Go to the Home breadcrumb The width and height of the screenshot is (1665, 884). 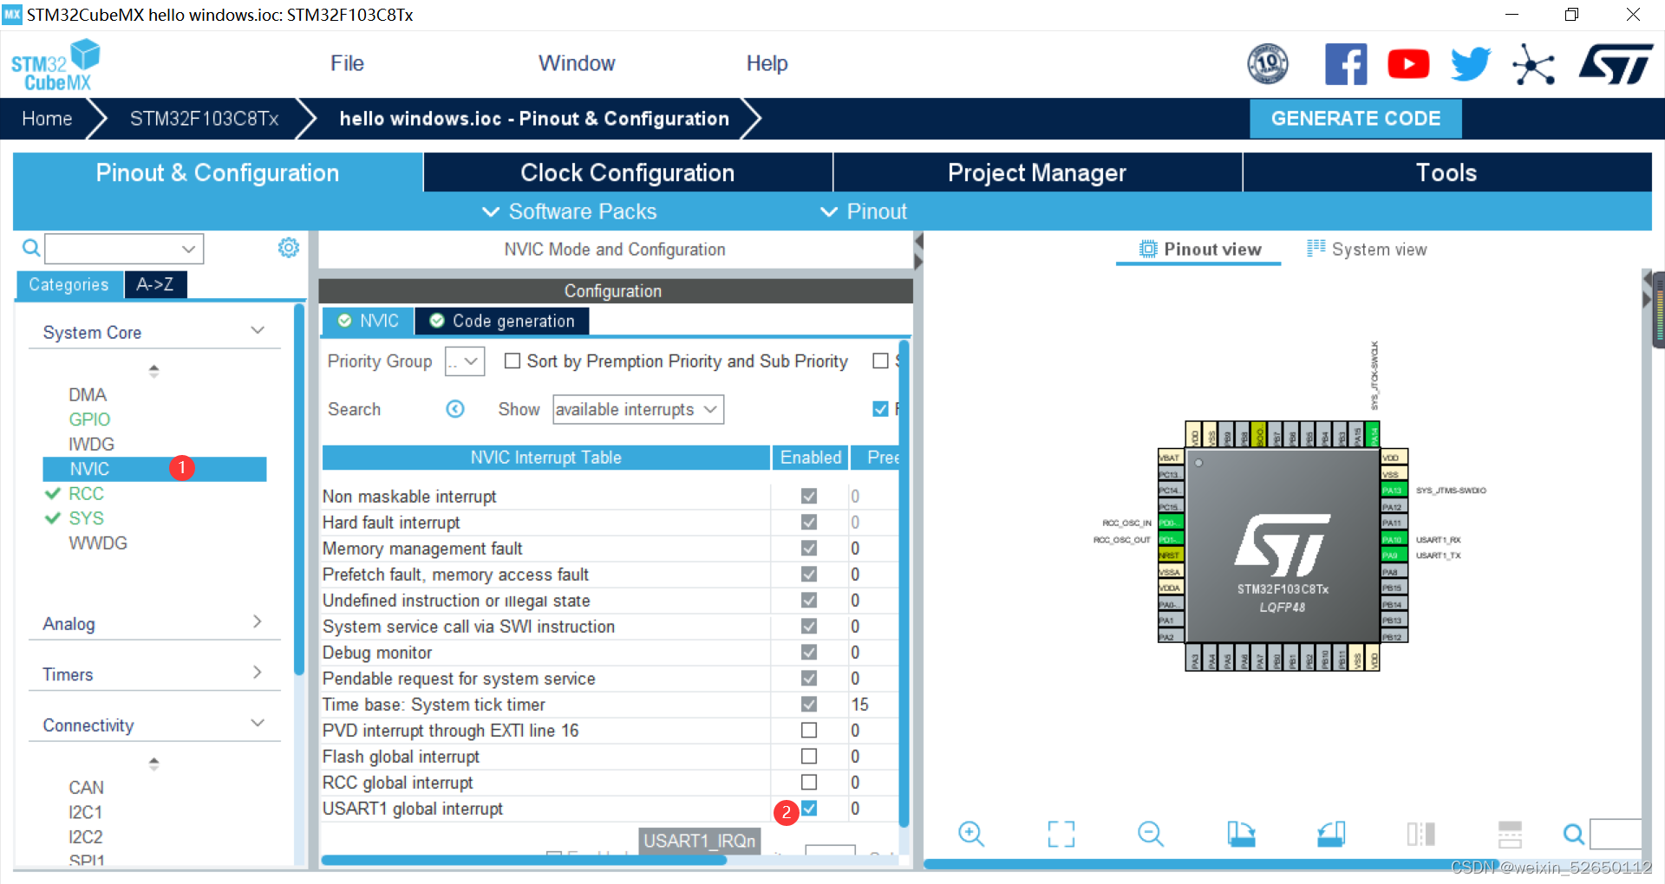[x=47, y=119]
